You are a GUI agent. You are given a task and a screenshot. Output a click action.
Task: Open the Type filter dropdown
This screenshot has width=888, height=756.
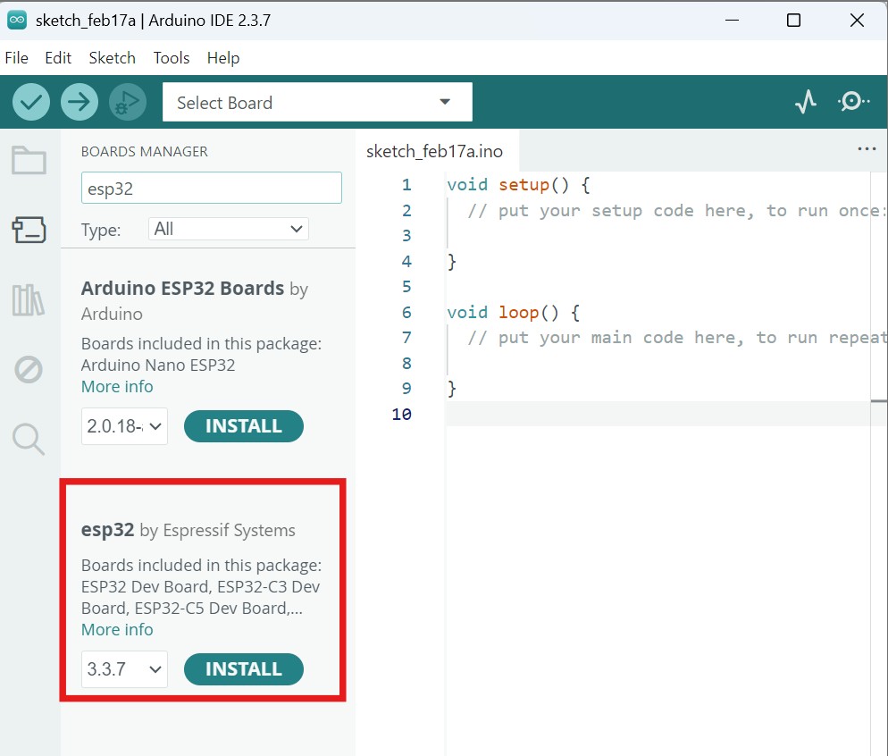point(228,229)
